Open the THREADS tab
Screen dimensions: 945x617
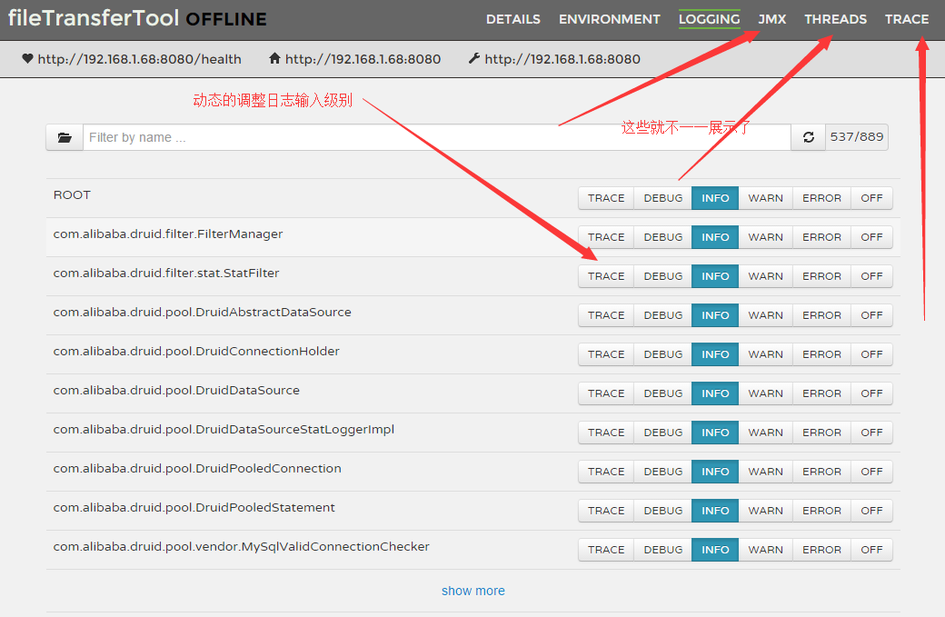(x=835, y=19)
